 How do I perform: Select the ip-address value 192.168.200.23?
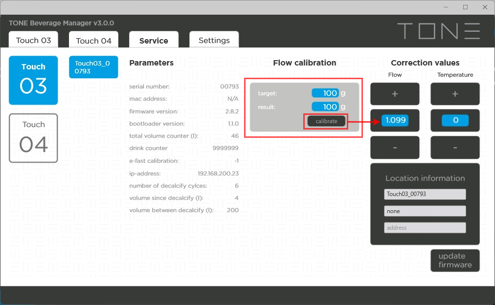click(x=218, y=174)
